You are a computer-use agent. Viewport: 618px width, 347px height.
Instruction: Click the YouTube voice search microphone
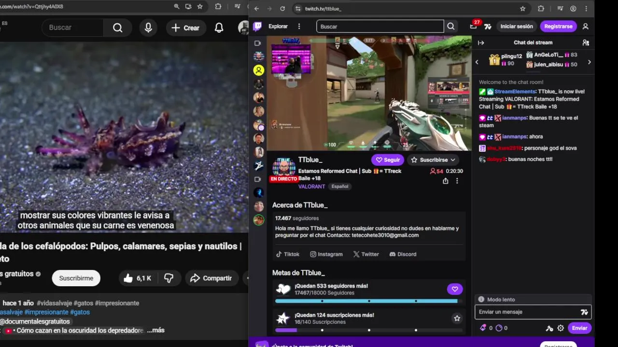148,27
